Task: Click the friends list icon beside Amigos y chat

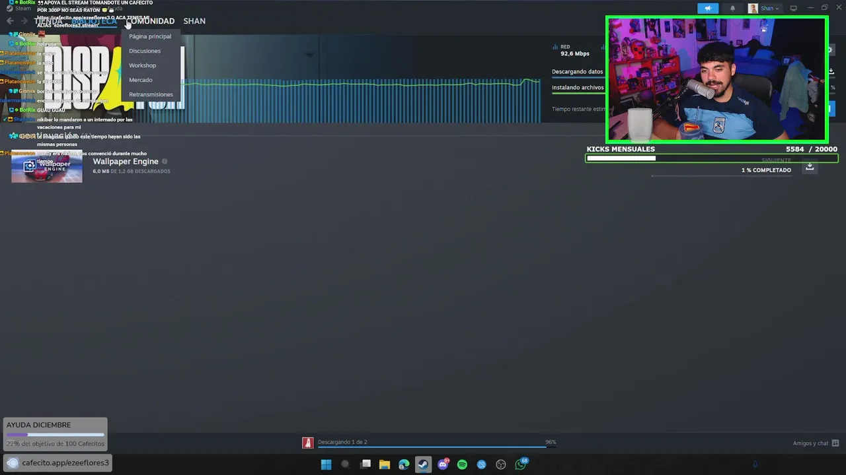Action: [835, 443]
